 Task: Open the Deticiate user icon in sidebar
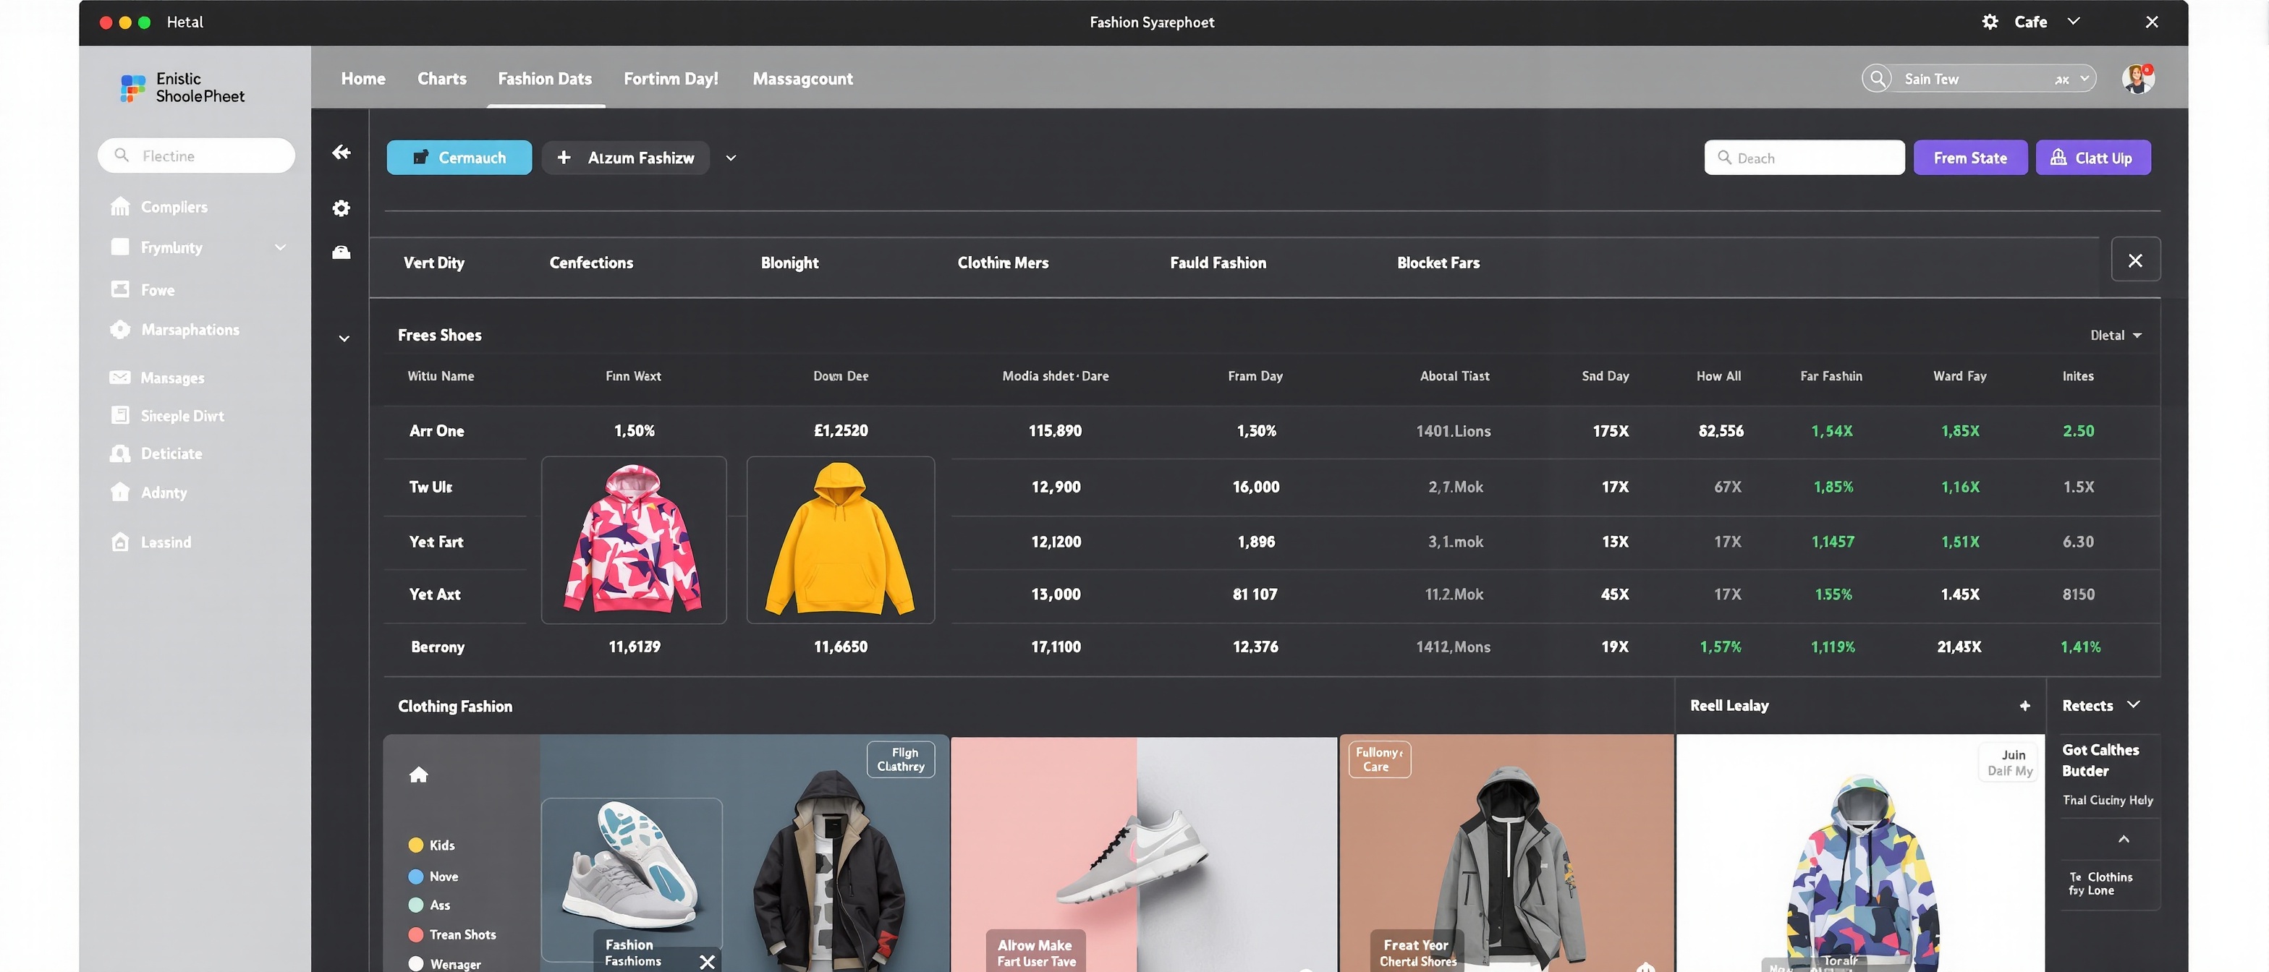[121, 453]
